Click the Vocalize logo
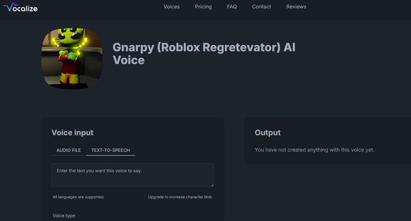The height and width of the screenshot is (221, 411). click(21, 7)
